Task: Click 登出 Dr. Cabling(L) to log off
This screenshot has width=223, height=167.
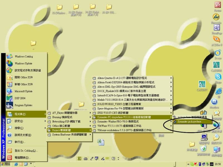Action: (x=26, y=151)
